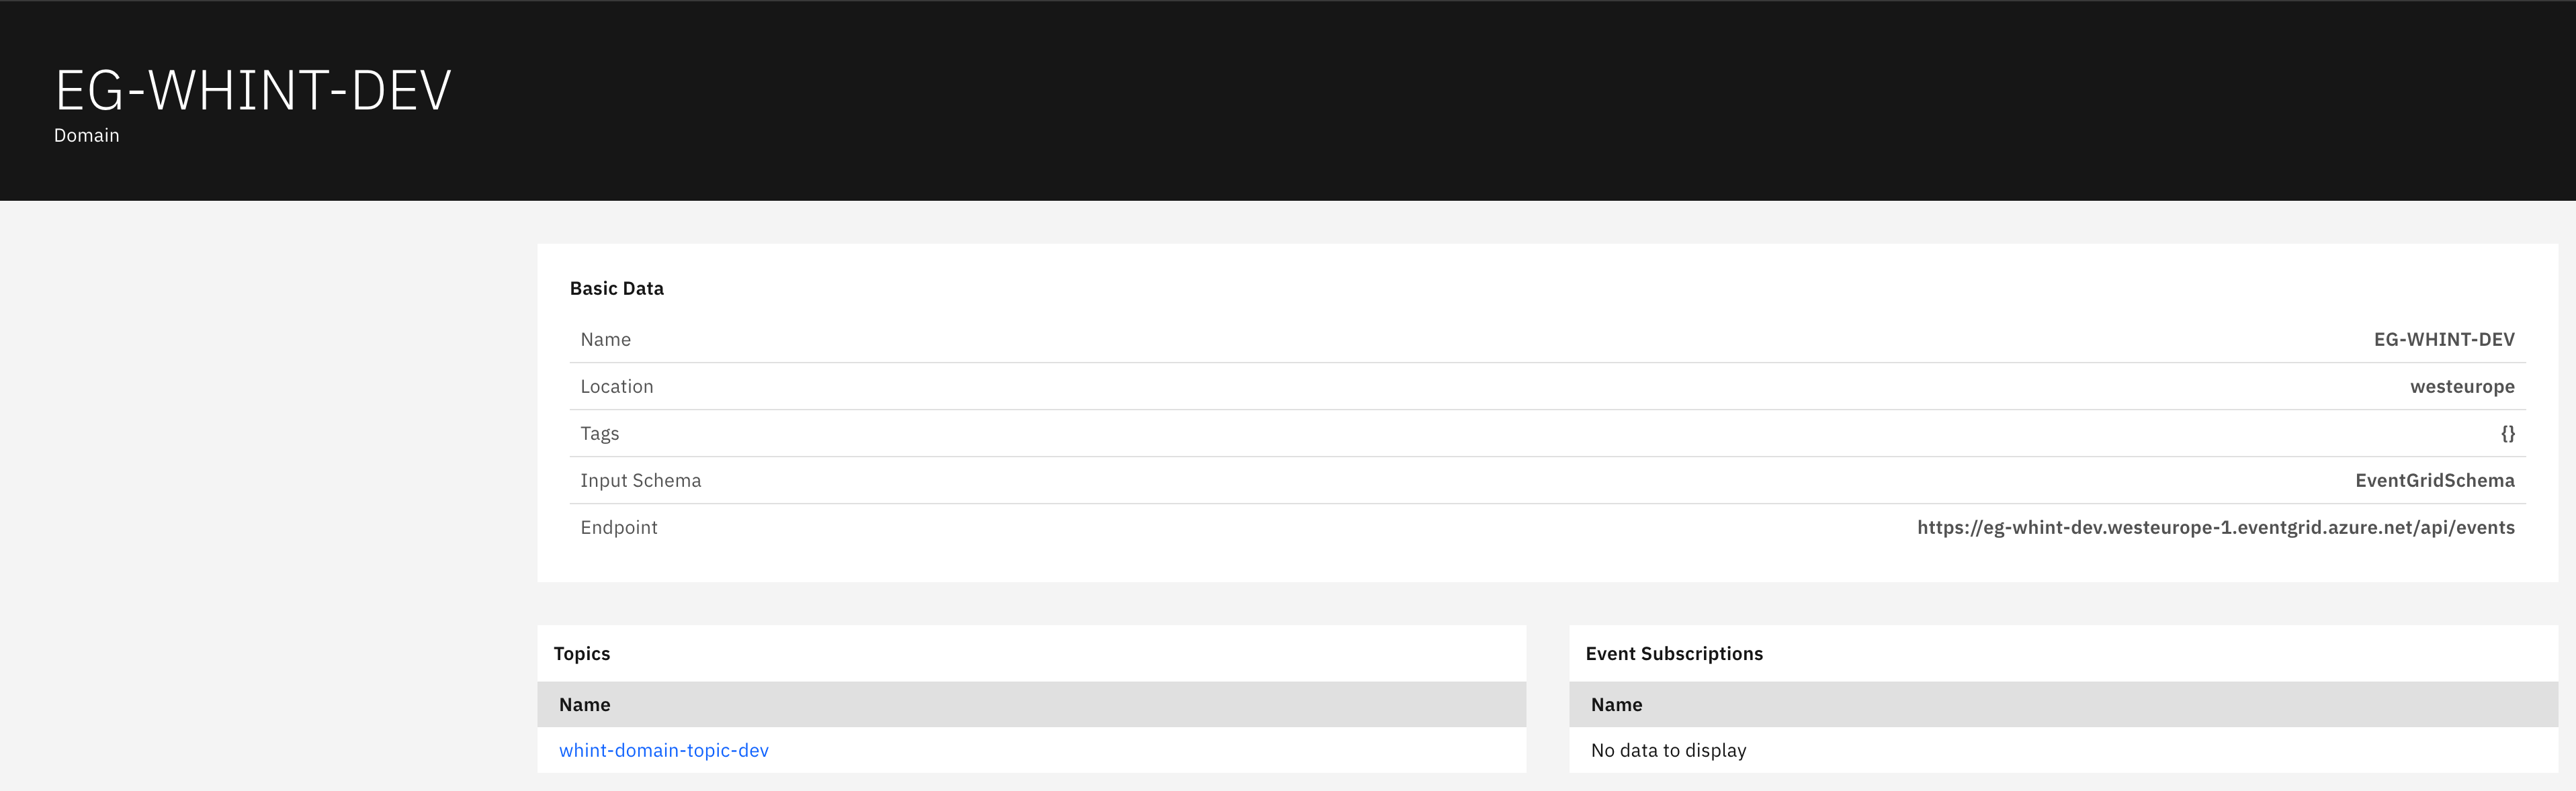Click the 'No data to display' row
Viewport: 2576px width, 791px height.
pyautogui.click(x=1668, y=750)
